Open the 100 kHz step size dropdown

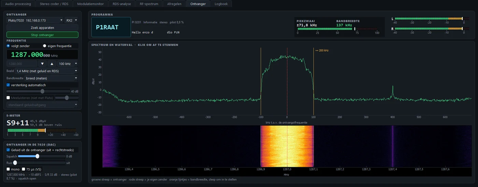click(x=68, y=64)
